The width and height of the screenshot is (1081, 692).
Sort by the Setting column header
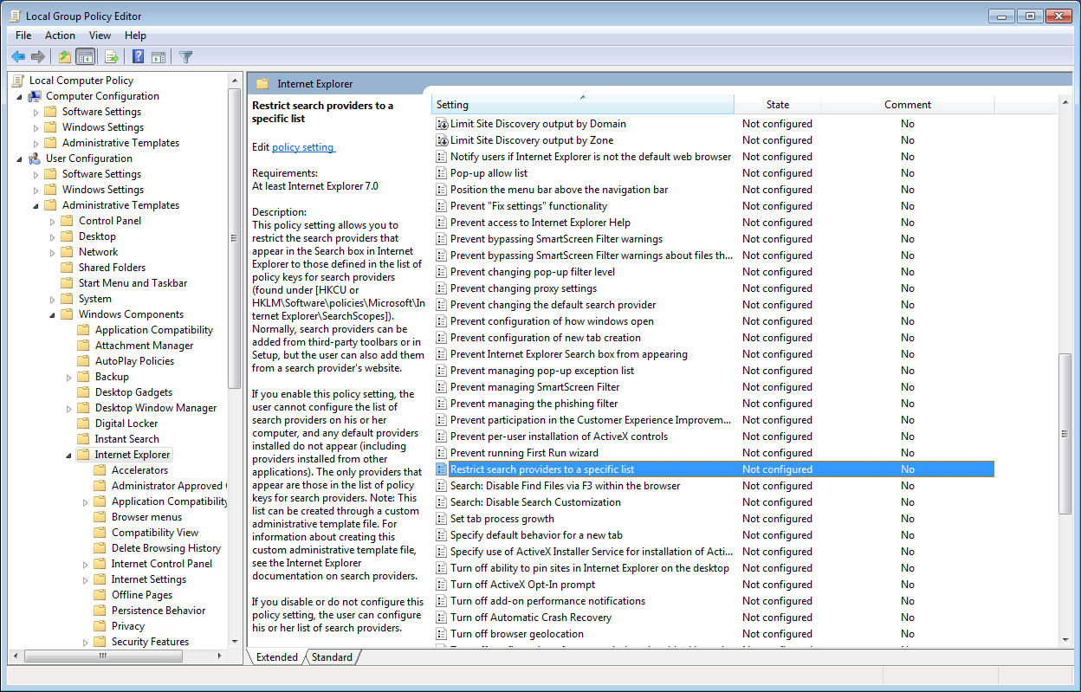(582, 105)
